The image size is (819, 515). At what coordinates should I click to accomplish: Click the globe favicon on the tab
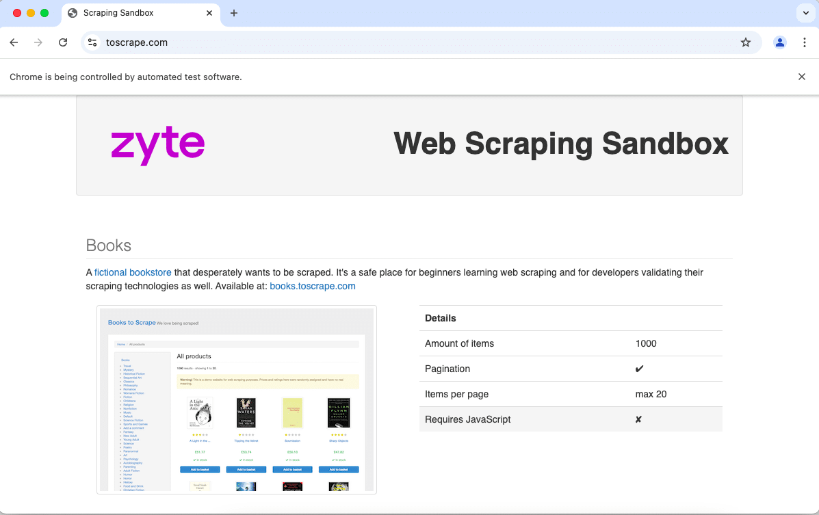(x=73, y=12)
